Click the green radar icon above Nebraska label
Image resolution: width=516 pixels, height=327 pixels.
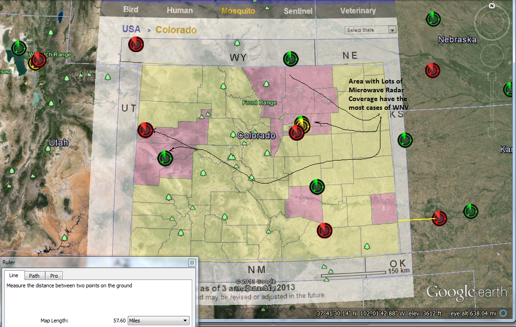click(433, 19)
